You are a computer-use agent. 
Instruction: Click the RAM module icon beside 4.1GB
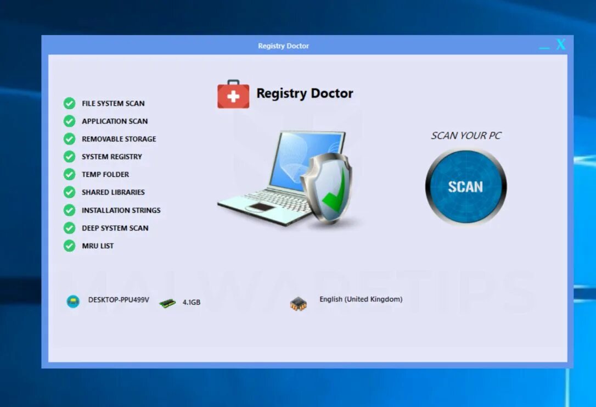(167, 303)
